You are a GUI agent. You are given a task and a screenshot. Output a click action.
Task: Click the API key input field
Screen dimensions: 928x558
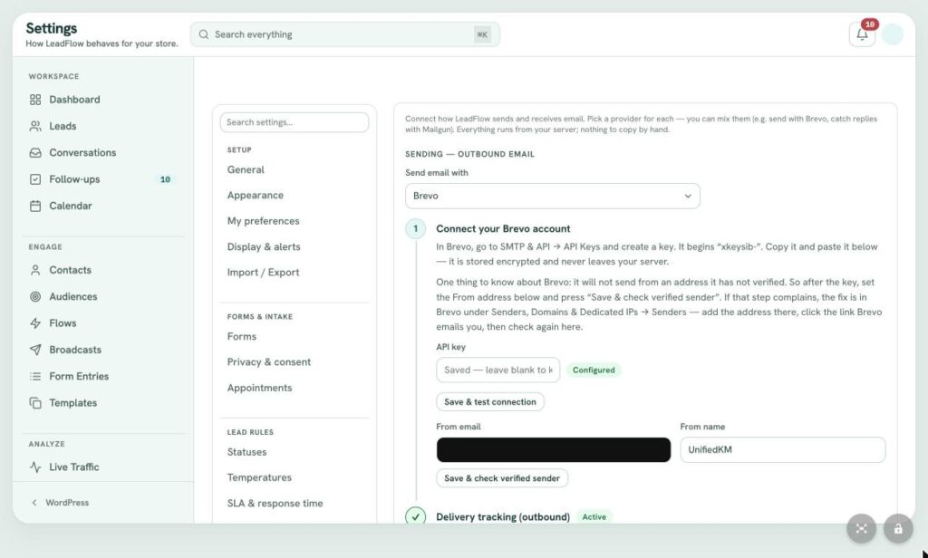click(x=498, y=370)
